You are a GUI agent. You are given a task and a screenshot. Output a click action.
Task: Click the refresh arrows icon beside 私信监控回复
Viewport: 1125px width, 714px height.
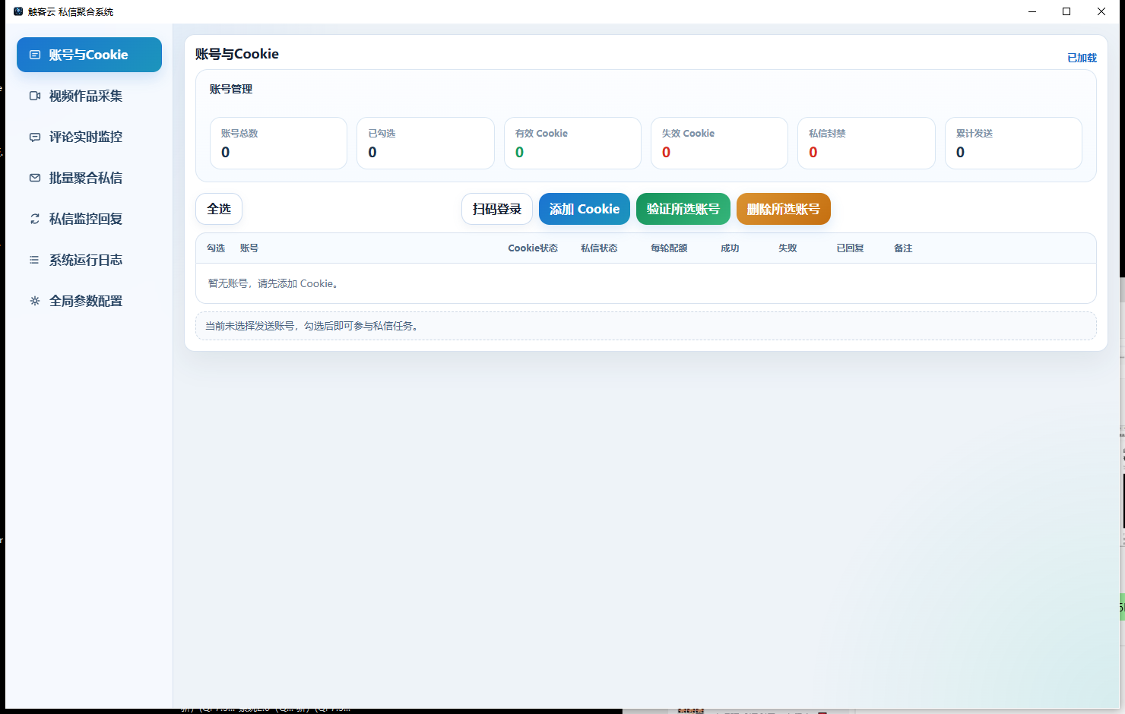[35, 219]
